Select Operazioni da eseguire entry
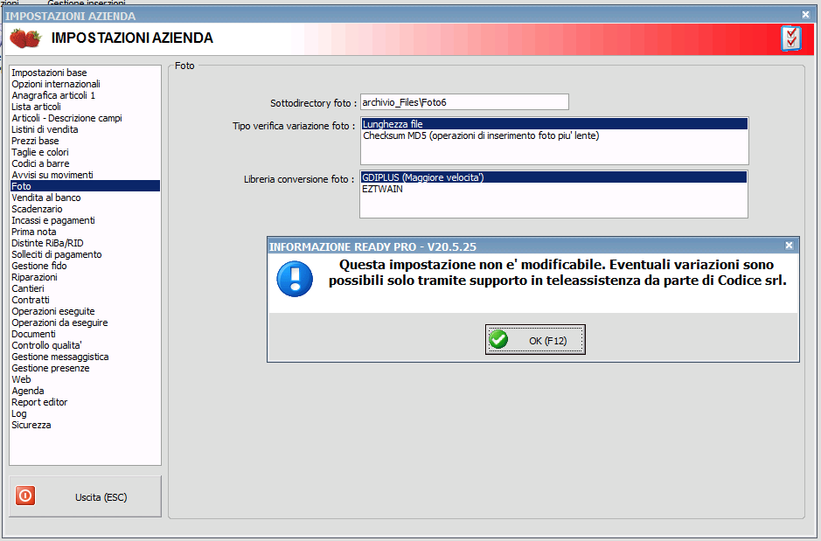Image resolution: width=821 pixels, height=541 pixels. click(86, 323)
